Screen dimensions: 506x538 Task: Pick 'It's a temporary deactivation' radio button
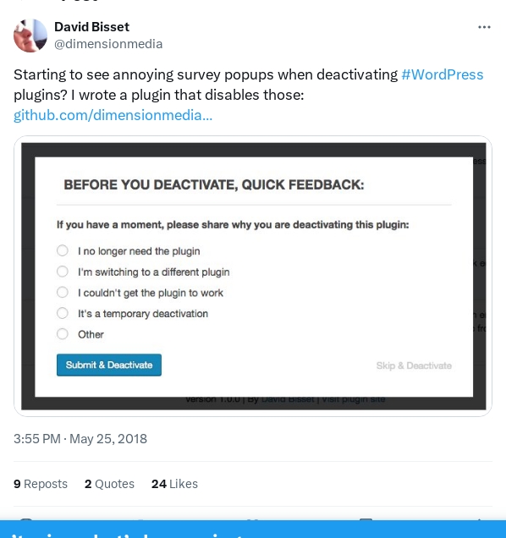[x=63, y=313]
